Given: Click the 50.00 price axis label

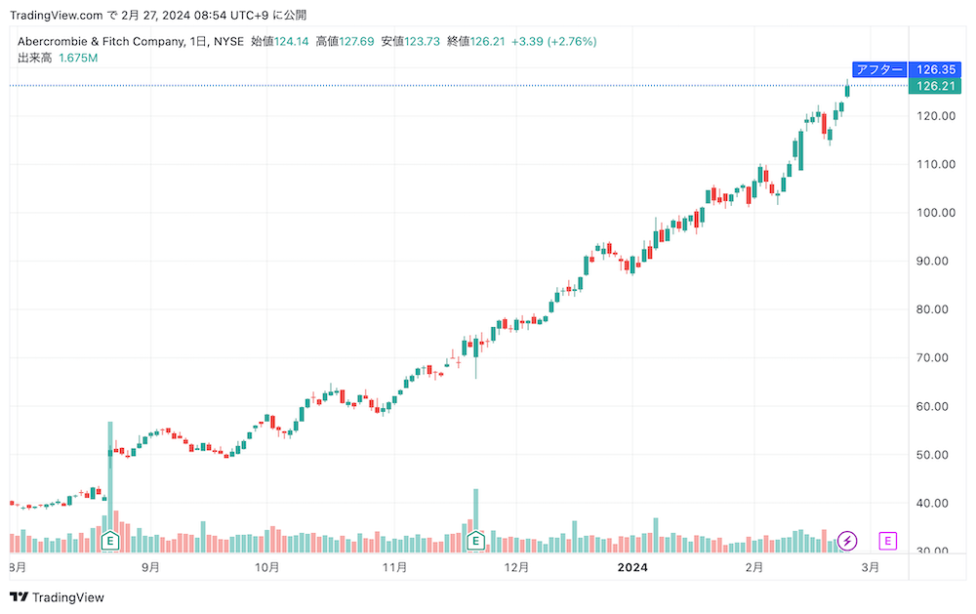Looking at the screenshot, I should 932,455.
